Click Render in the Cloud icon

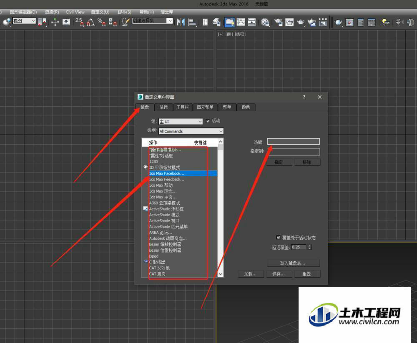coord(311,22)
